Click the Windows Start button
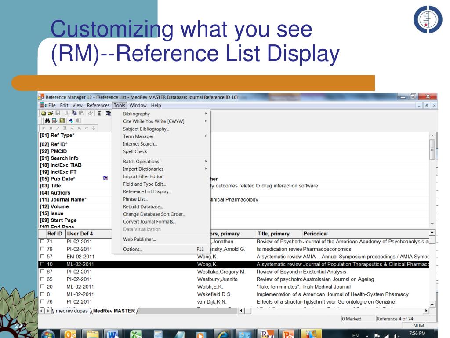Screen dimensions: 450x338 (x=48, y=334)
